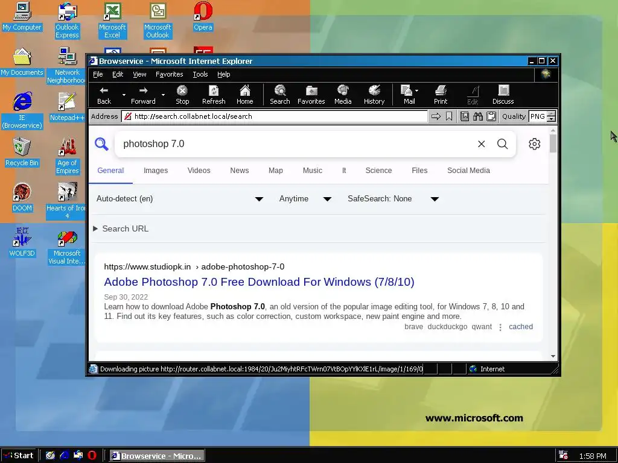Clear the search query with the X

[x=481, y=144]
